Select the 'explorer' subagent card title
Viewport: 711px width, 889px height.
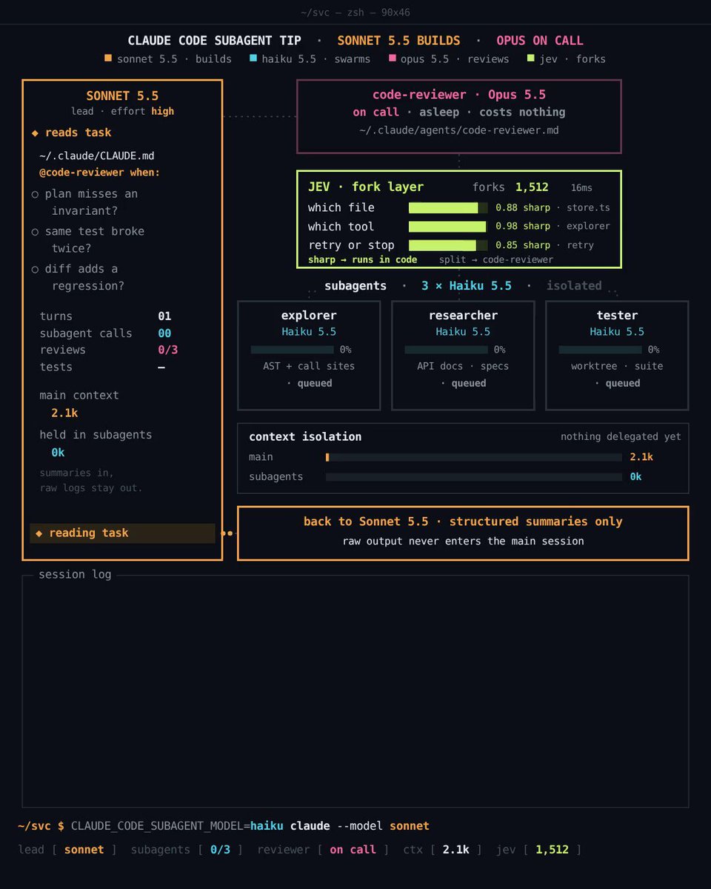pyautogui.click(x=309, y=316)
